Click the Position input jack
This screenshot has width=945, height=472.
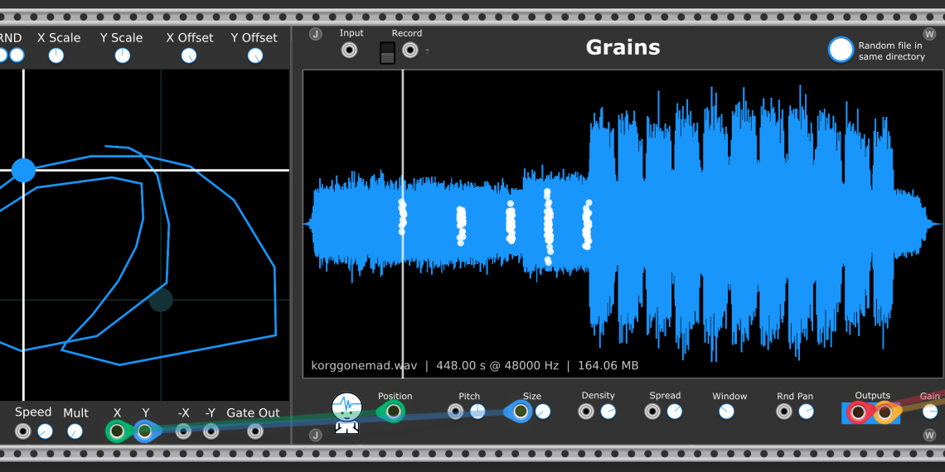coord(393,412)
